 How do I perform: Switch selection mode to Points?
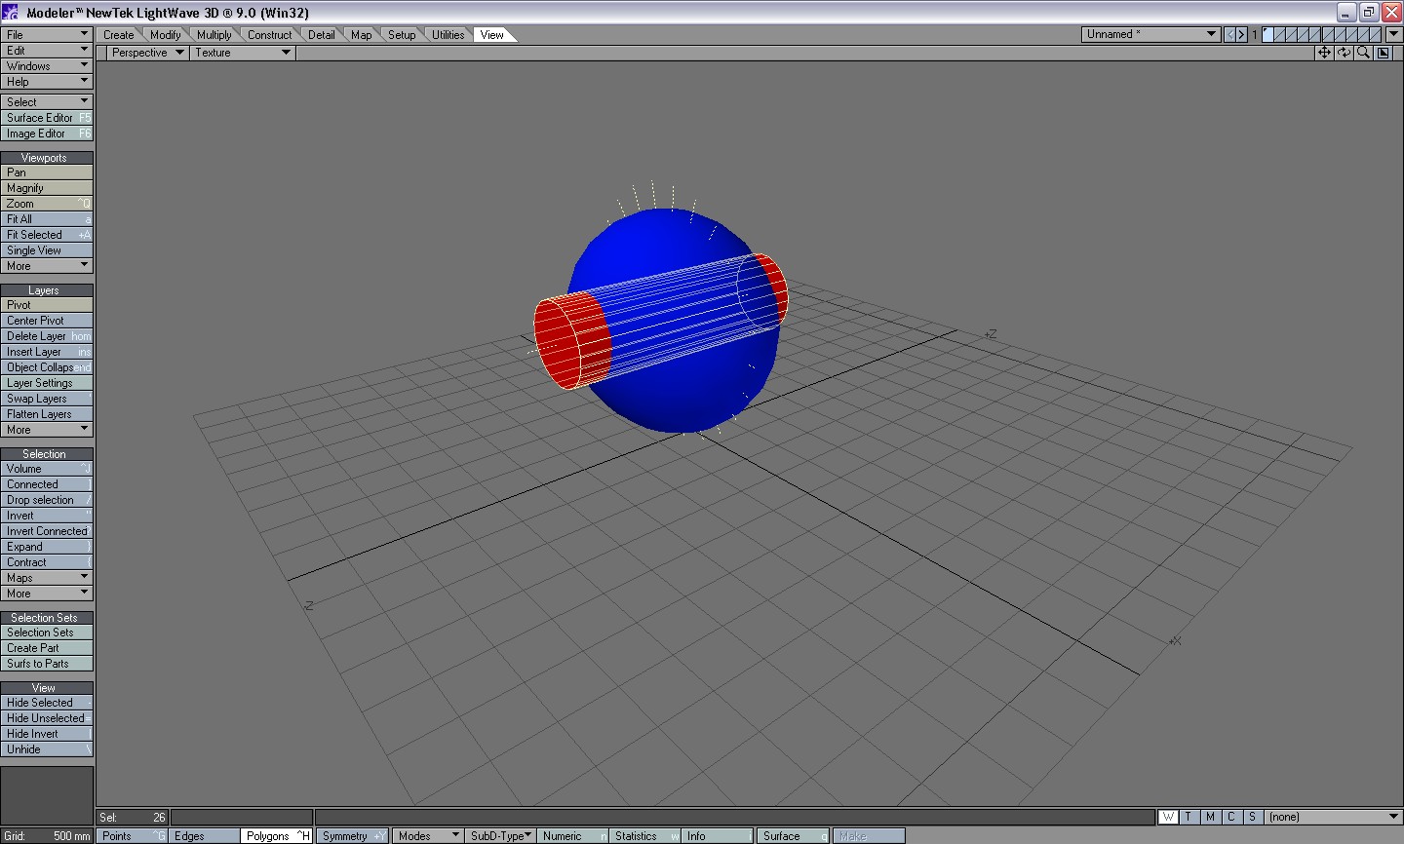click(127, 835)
